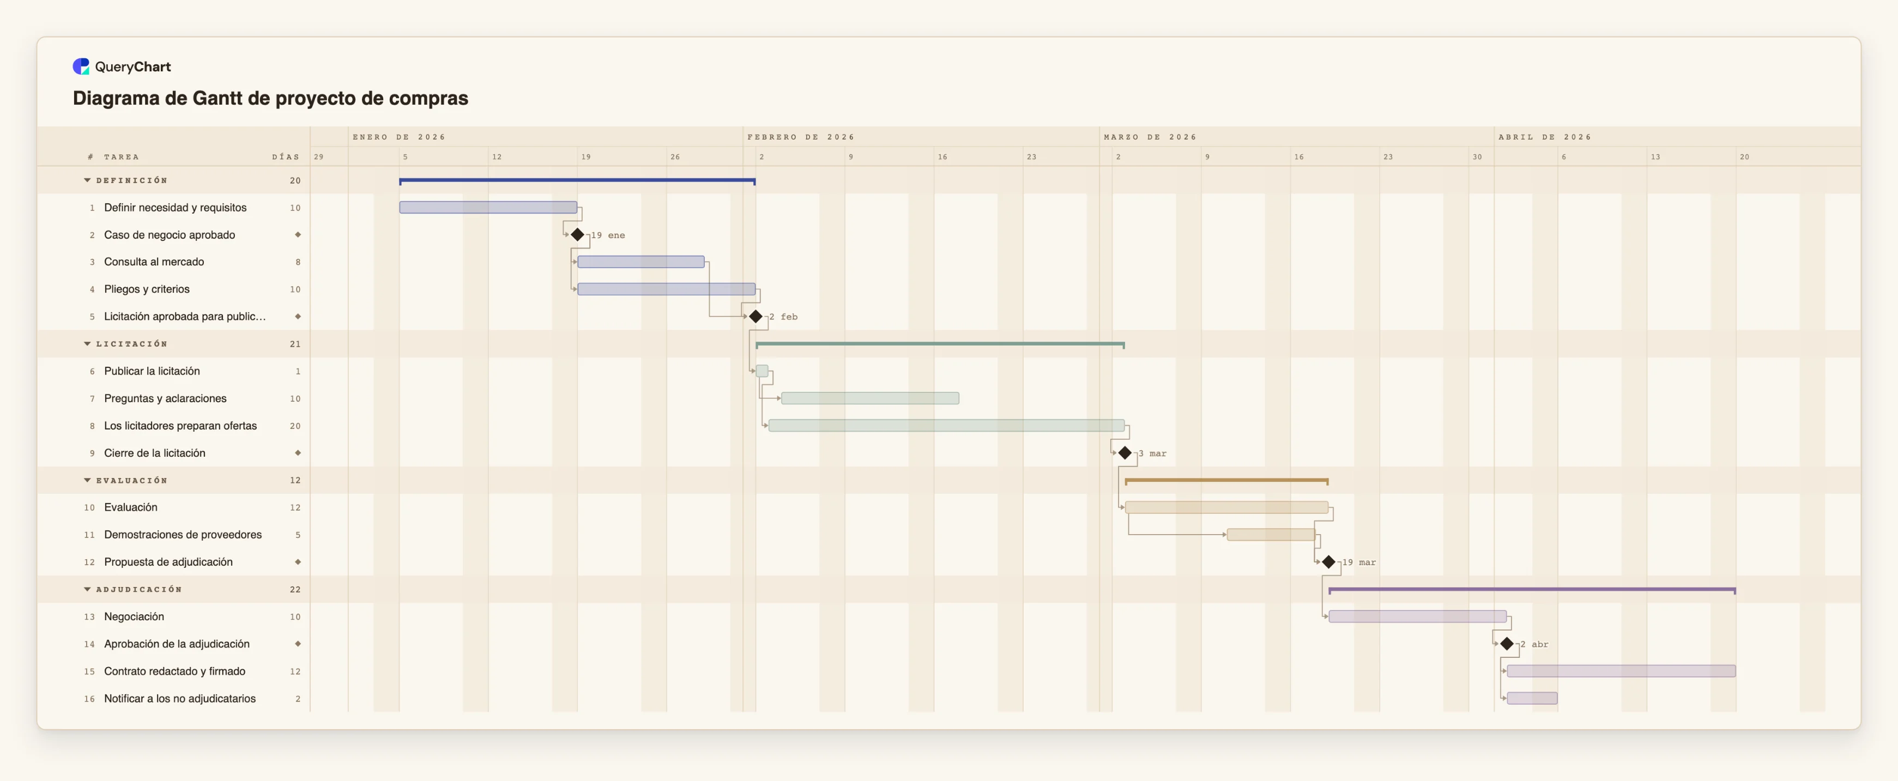Image resolution: width=1898 pixels, height=781 pixels.
Task: Select the 'Negociación' task name
Action: pos(134,617)
